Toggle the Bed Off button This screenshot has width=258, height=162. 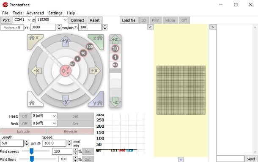[25, 124]
